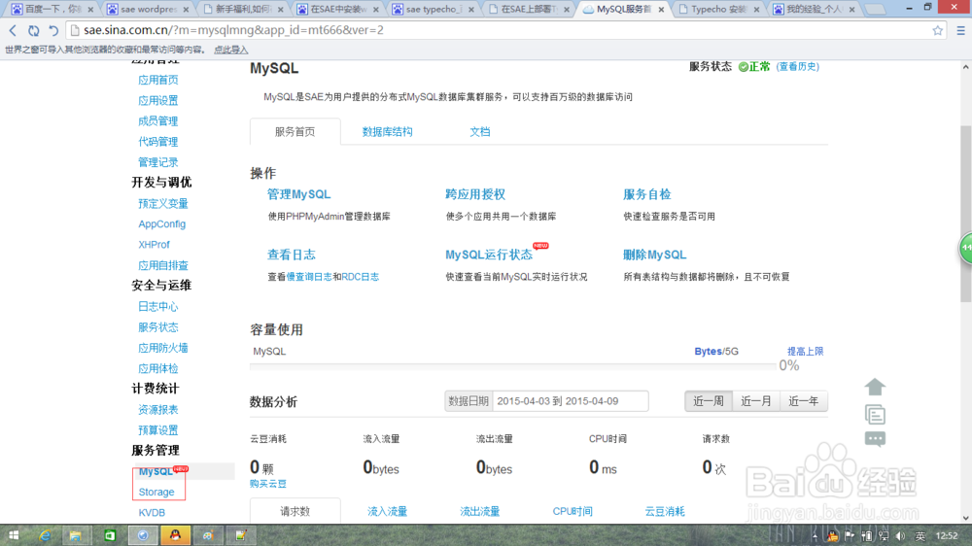
Task: Open Windows Start button
Action: pos(13,535)
